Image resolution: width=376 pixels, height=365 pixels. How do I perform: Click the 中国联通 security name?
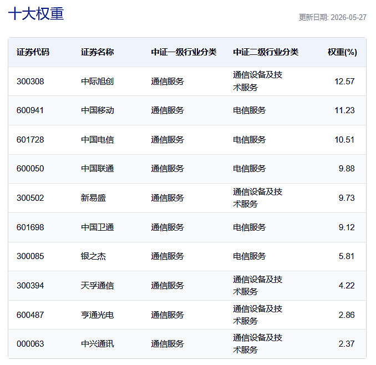tap(98, 169)
